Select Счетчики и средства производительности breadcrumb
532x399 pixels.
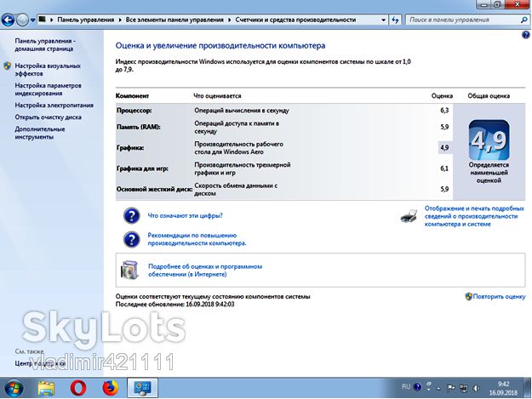295,20
